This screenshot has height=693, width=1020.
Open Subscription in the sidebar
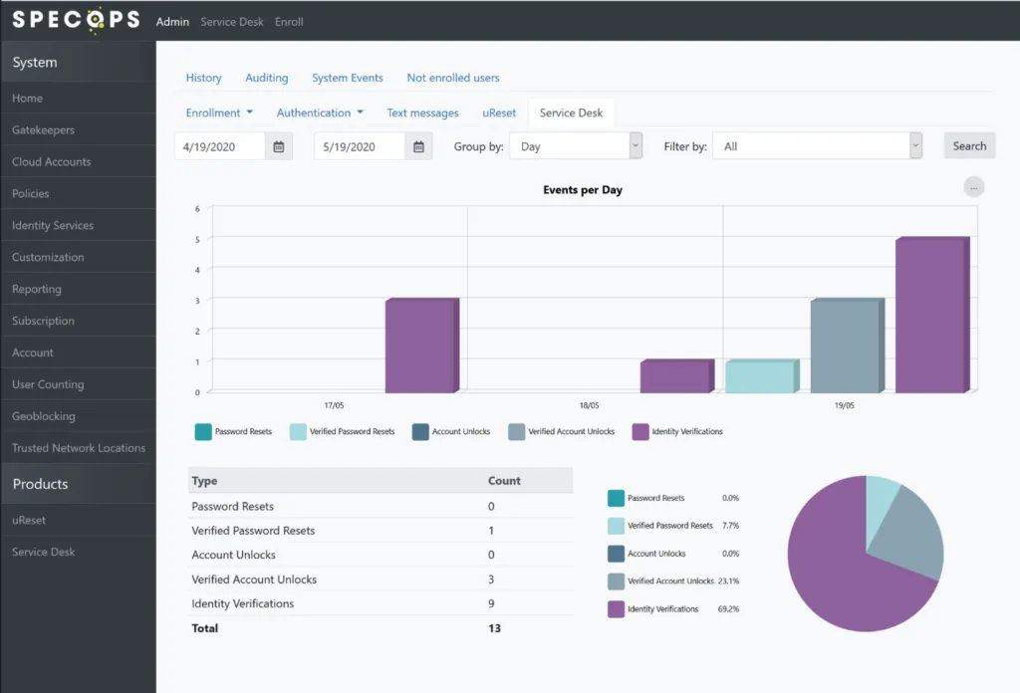78,322
